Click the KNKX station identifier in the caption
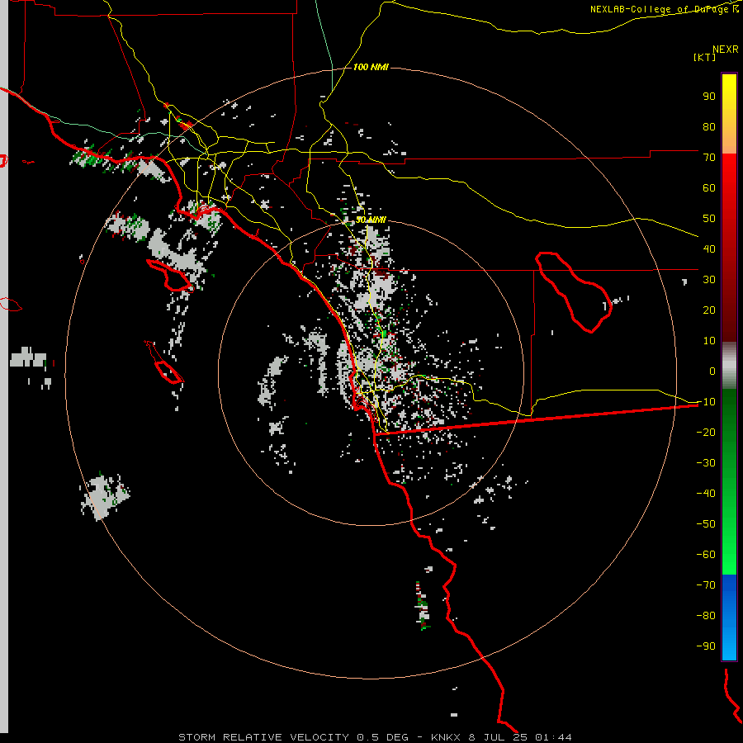743x743 pixels. 446,737
